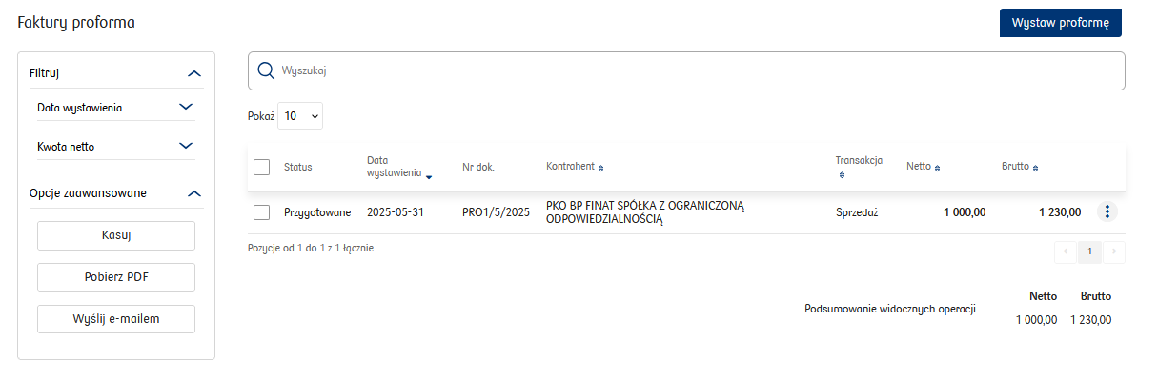Sort by Brutto column arrows
1158x382 pixels.
[1036, 168]
